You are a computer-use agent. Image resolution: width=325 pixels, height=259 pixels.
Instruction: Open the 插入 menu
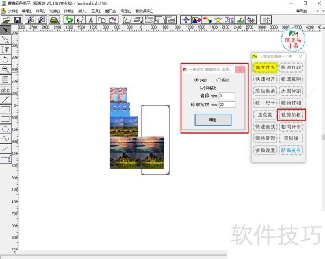point(83,11)
